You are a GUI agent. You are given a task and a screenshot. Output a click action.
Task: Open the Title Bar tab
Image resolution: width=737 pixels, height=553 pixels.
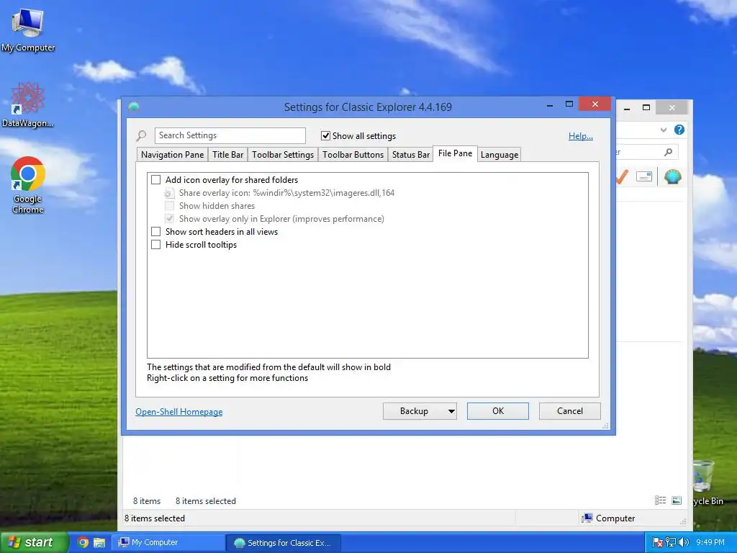click(228, 155)
